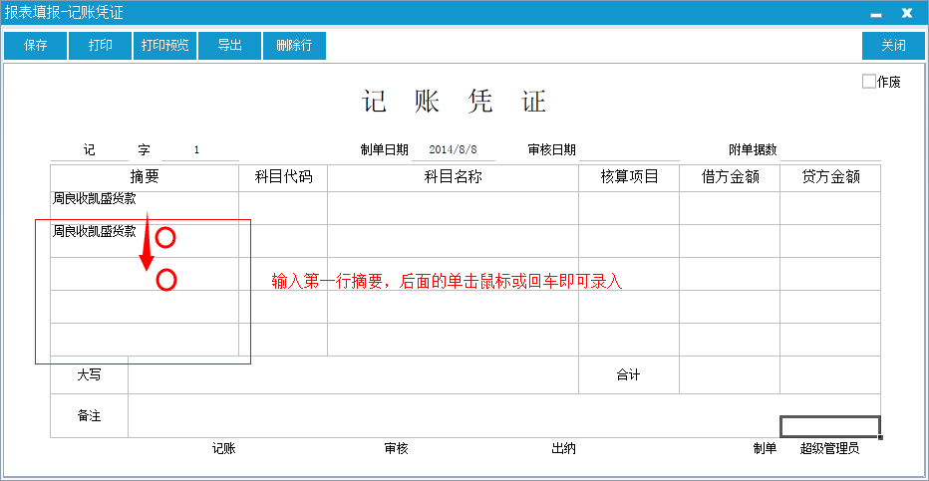
Task: Click the 合计 借方金额 total cell
Action: click(x=730, y=375)
